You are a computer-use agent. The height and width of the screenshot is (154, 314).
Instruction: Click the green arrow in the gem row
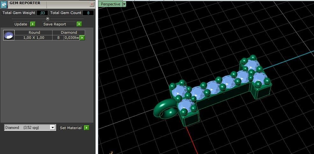(x=82, y=38)
